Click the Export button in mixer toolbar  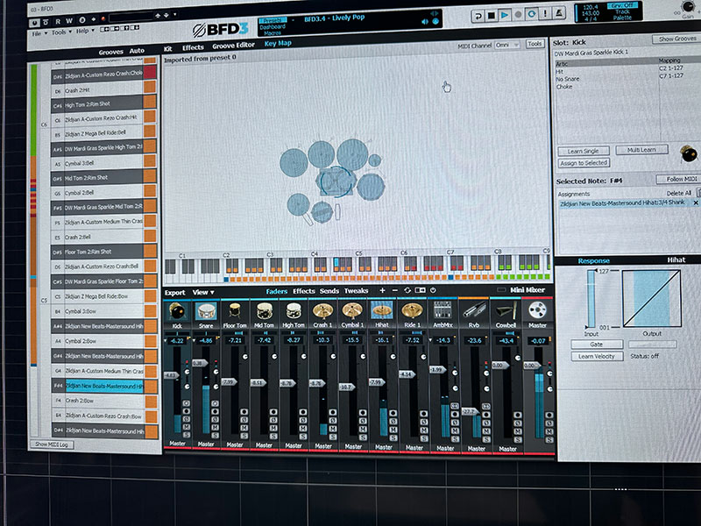point(174,293)
